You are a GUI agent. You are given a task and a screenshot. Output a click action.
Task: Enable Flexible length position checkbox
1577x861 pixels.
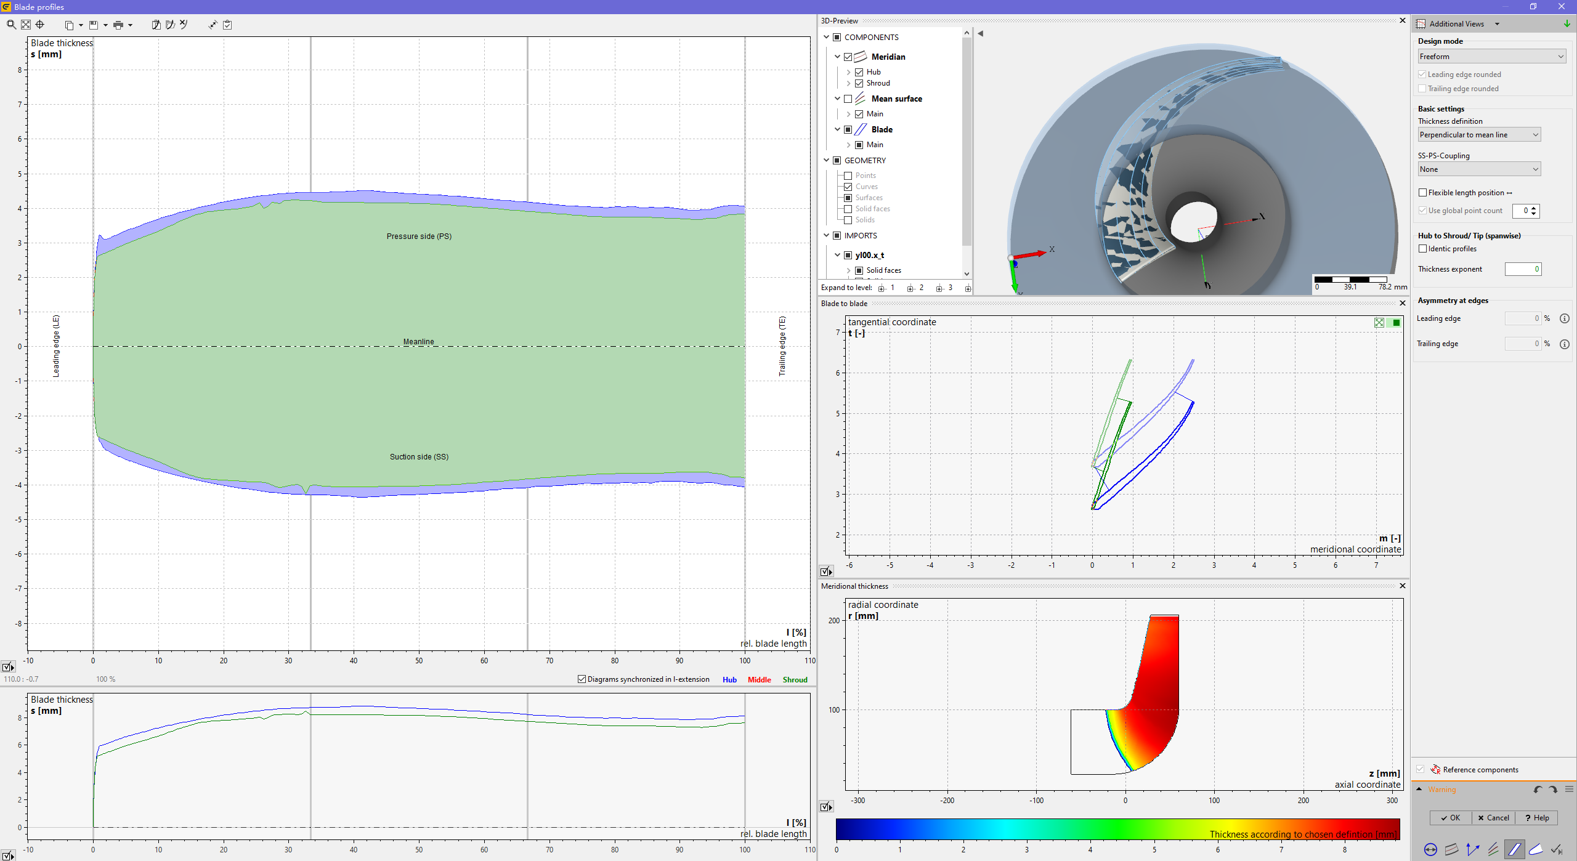point(1422,193)
